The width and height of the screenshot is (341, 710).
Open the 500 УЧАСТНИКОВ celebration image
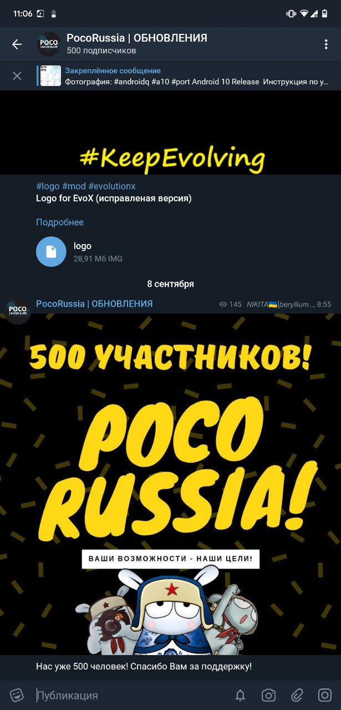pyautogui.click(x=170, y=484)
